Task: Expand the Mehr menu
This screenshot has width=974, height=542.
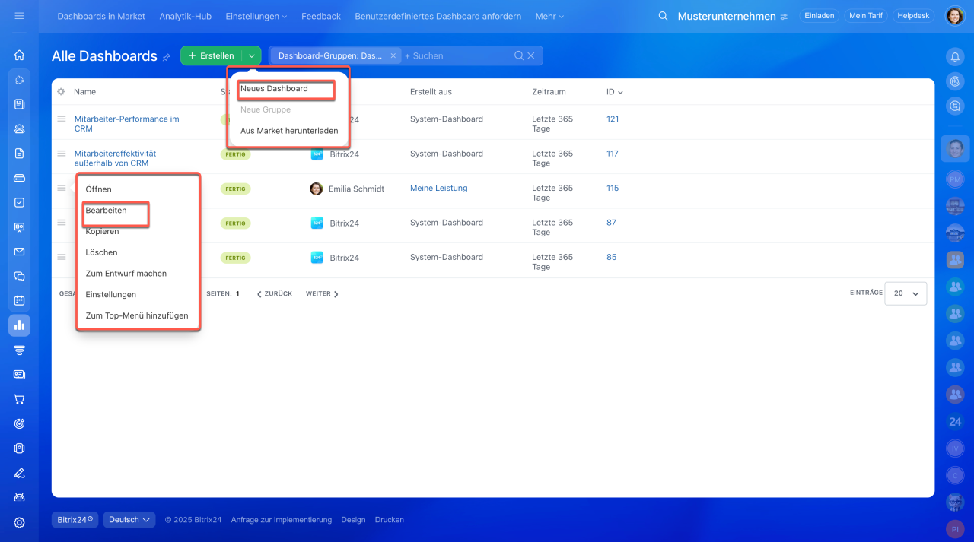Action: pyautogui.click(x=549, y=16)
